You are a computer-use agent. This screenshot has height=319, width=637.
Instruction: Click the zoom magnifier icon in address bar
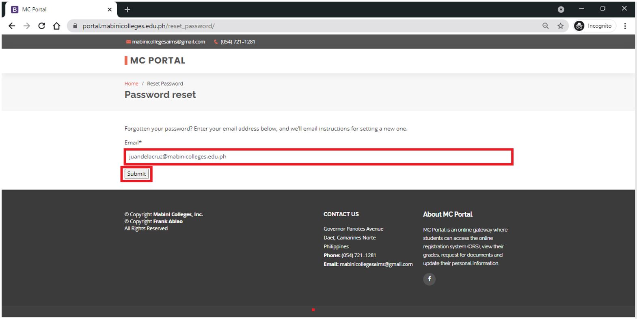545,26
